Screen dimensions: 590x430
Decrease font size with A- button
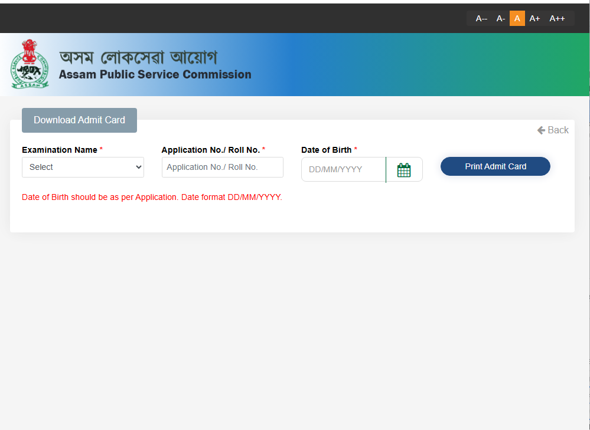click(x=500, y=18)
